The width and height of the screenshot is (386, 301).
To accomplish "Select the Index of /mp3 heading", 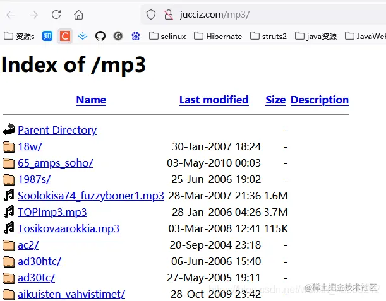I will pyautogui.click(x=73, y=65).
